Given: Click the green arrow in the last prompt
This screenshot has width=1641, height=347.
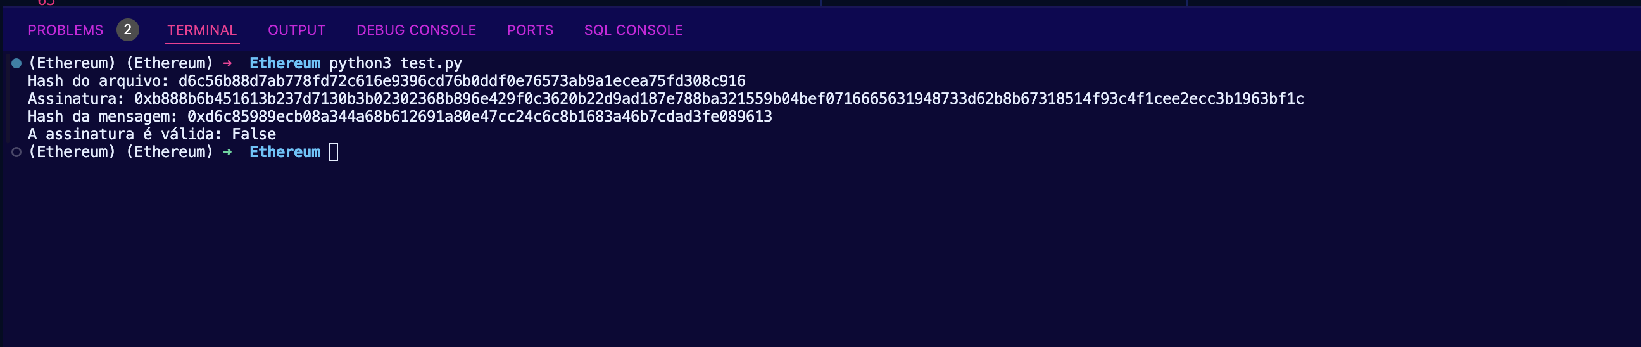Looking at the screenshot, I should pos(227,151).
